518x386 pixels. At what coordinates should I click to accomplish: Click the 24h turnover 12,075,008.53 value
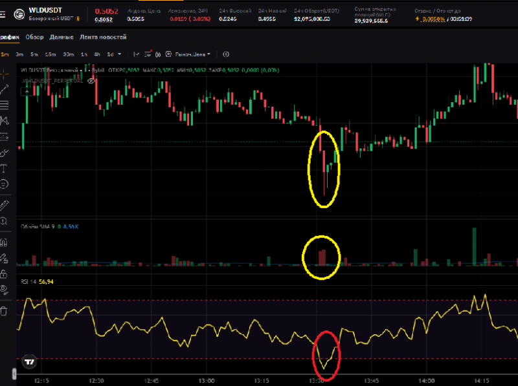click(x=312, y=19)
